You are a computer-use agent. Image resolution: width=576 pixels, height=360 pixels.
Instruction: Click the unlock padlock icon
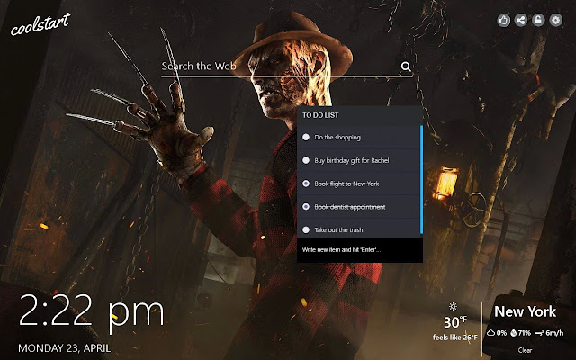pyautogui.click(x=538, y=20)
